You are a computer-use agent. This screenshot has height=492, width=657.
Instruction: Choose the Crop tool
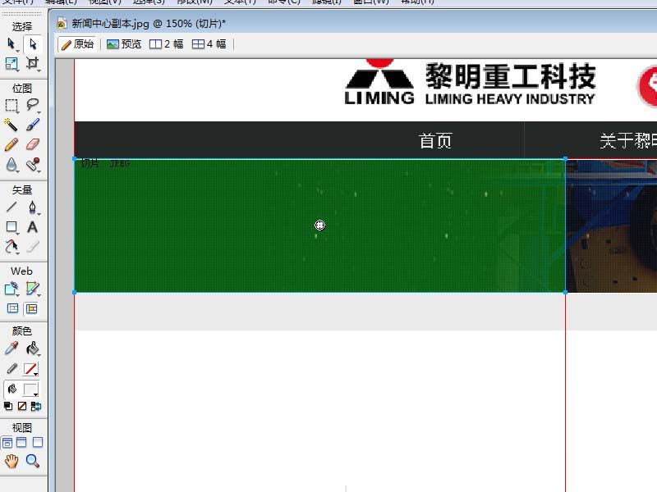coord(33,63)
